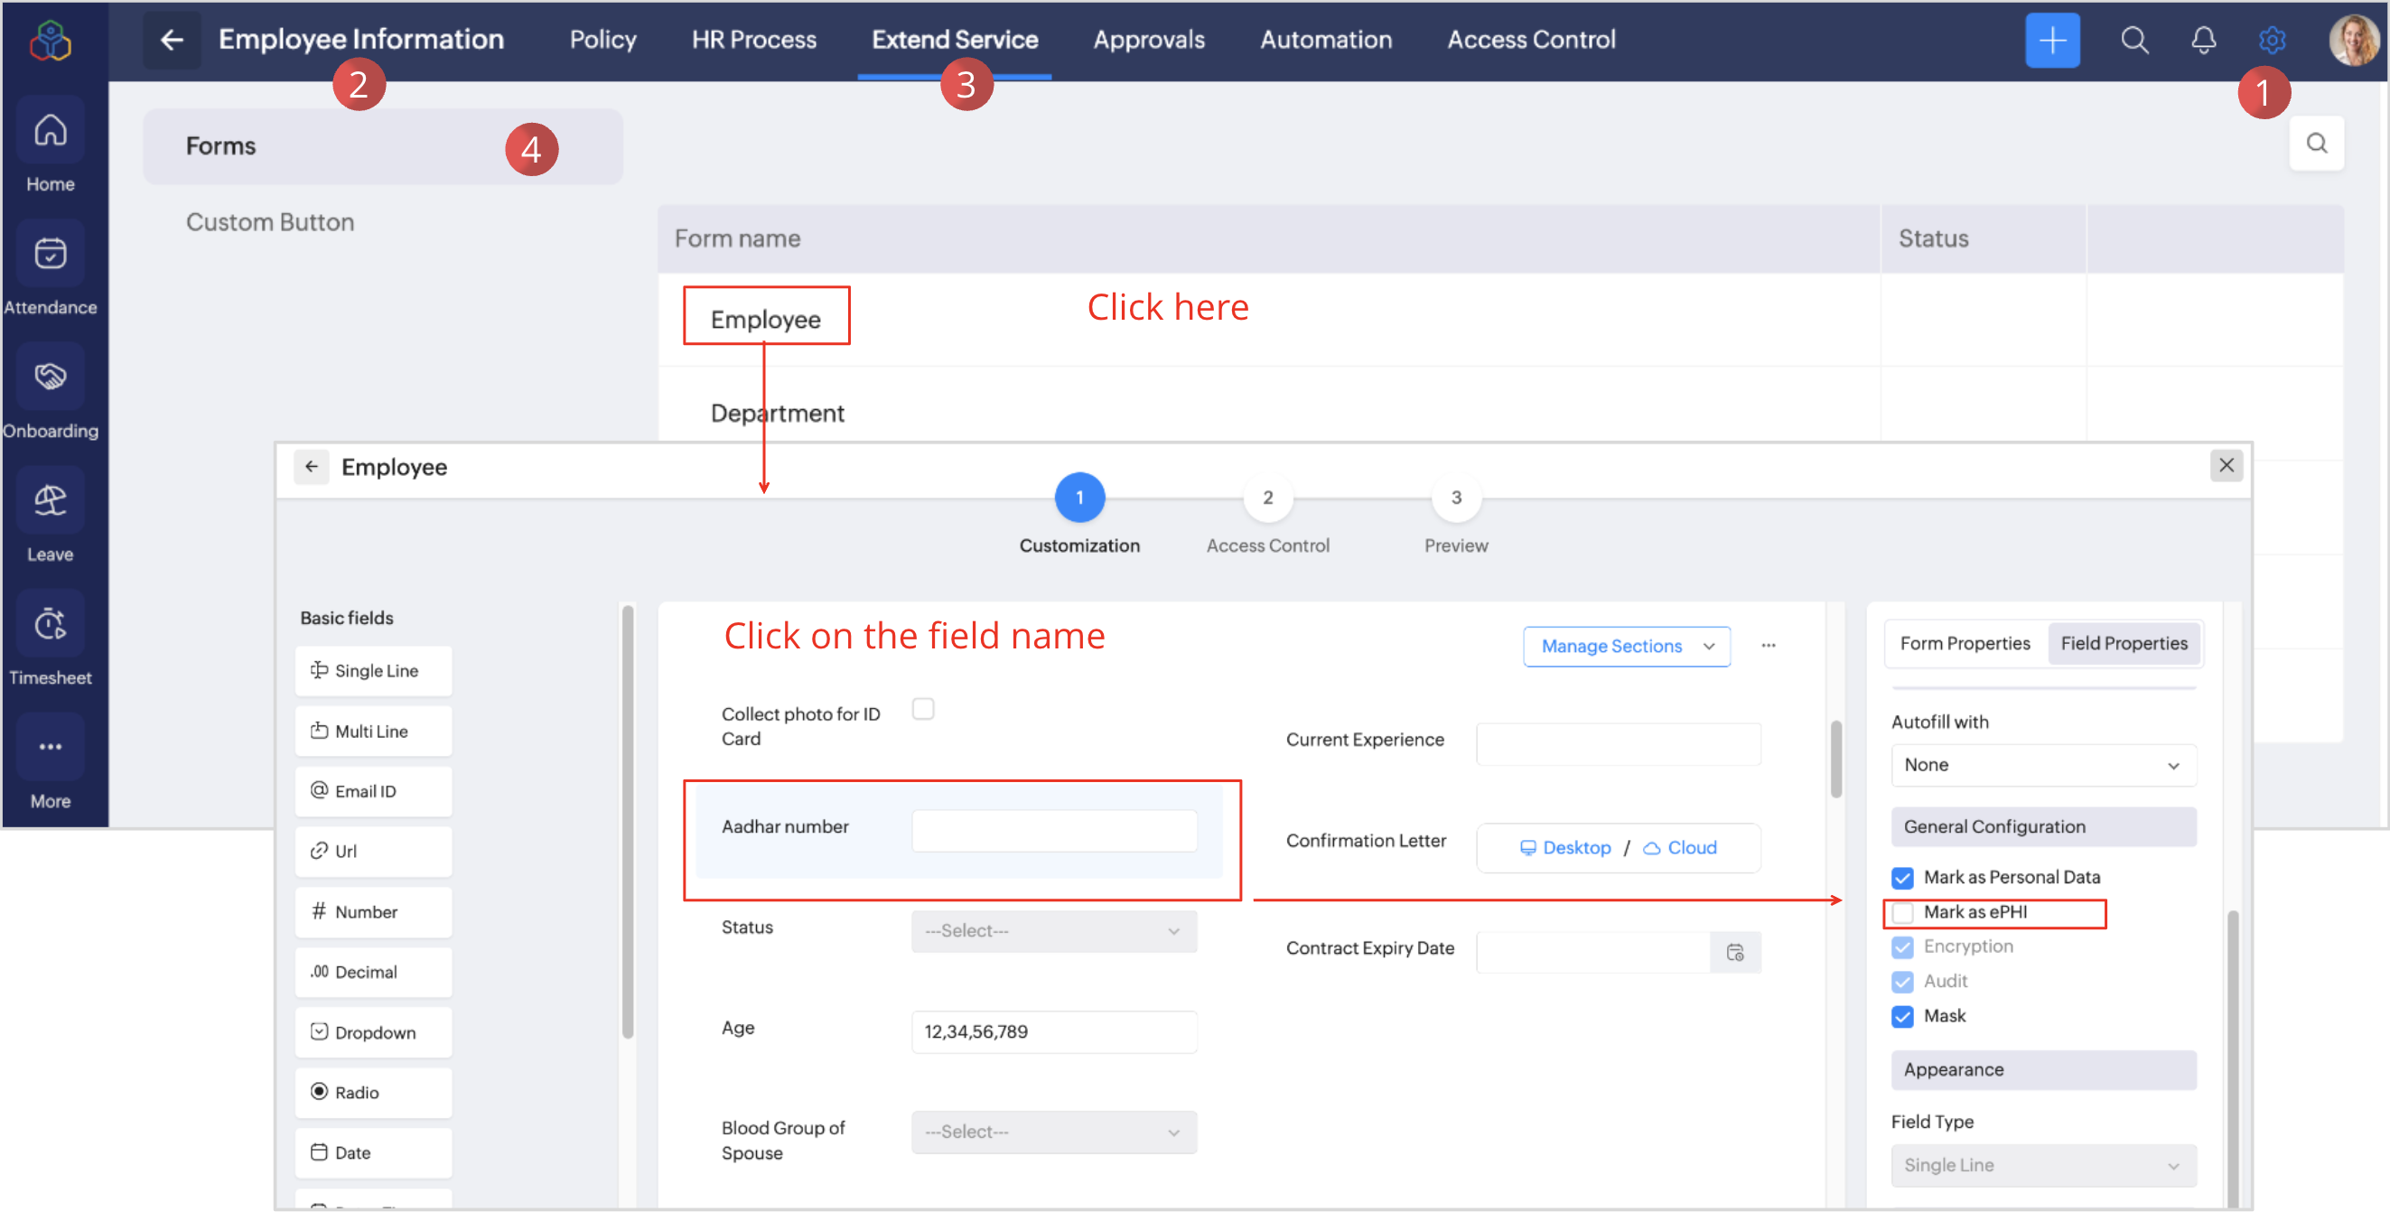The height and width of the screenshot is (1212, 2390).
Task: Expand the Manage Sections dropdown
Action: pyautogui.click(x=1627, y=647)
